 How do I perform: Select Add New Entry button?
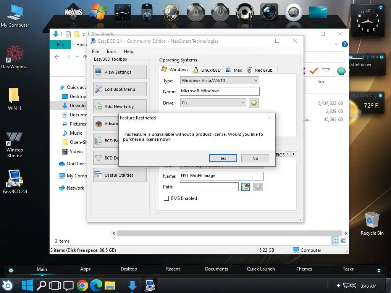coord(120,106)
